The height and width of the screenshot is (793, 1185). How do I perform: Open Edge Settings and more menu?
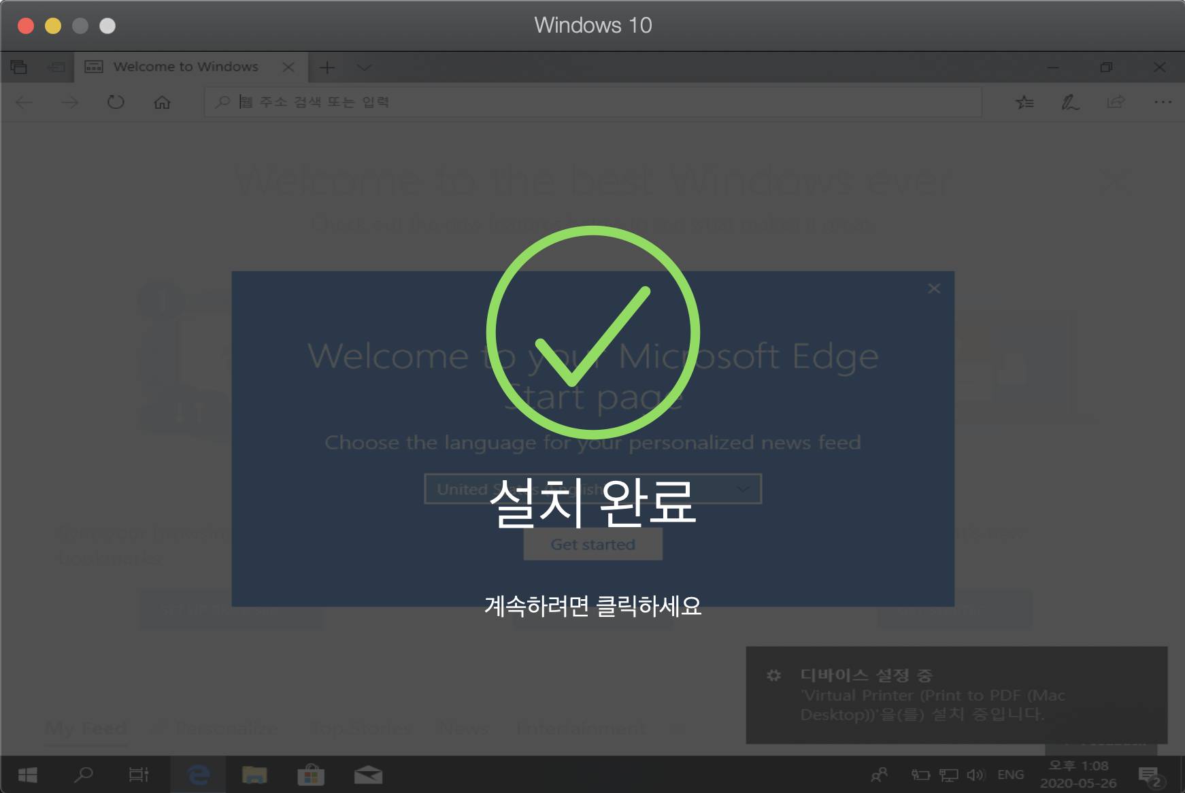pyautogui.click(x=1163, y=102)
